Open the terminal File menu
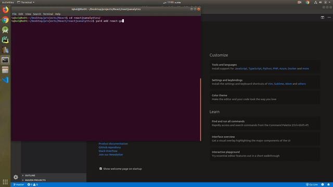The height and width of the screenshot is (187, 333). pos(14,14)
